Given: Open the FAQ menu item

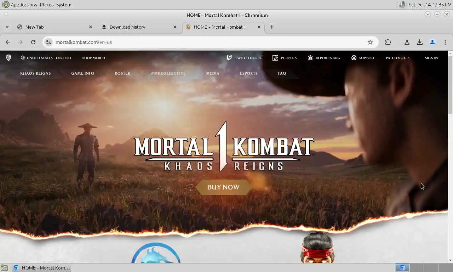Looking at the screenshot, I should pos(282,73).
